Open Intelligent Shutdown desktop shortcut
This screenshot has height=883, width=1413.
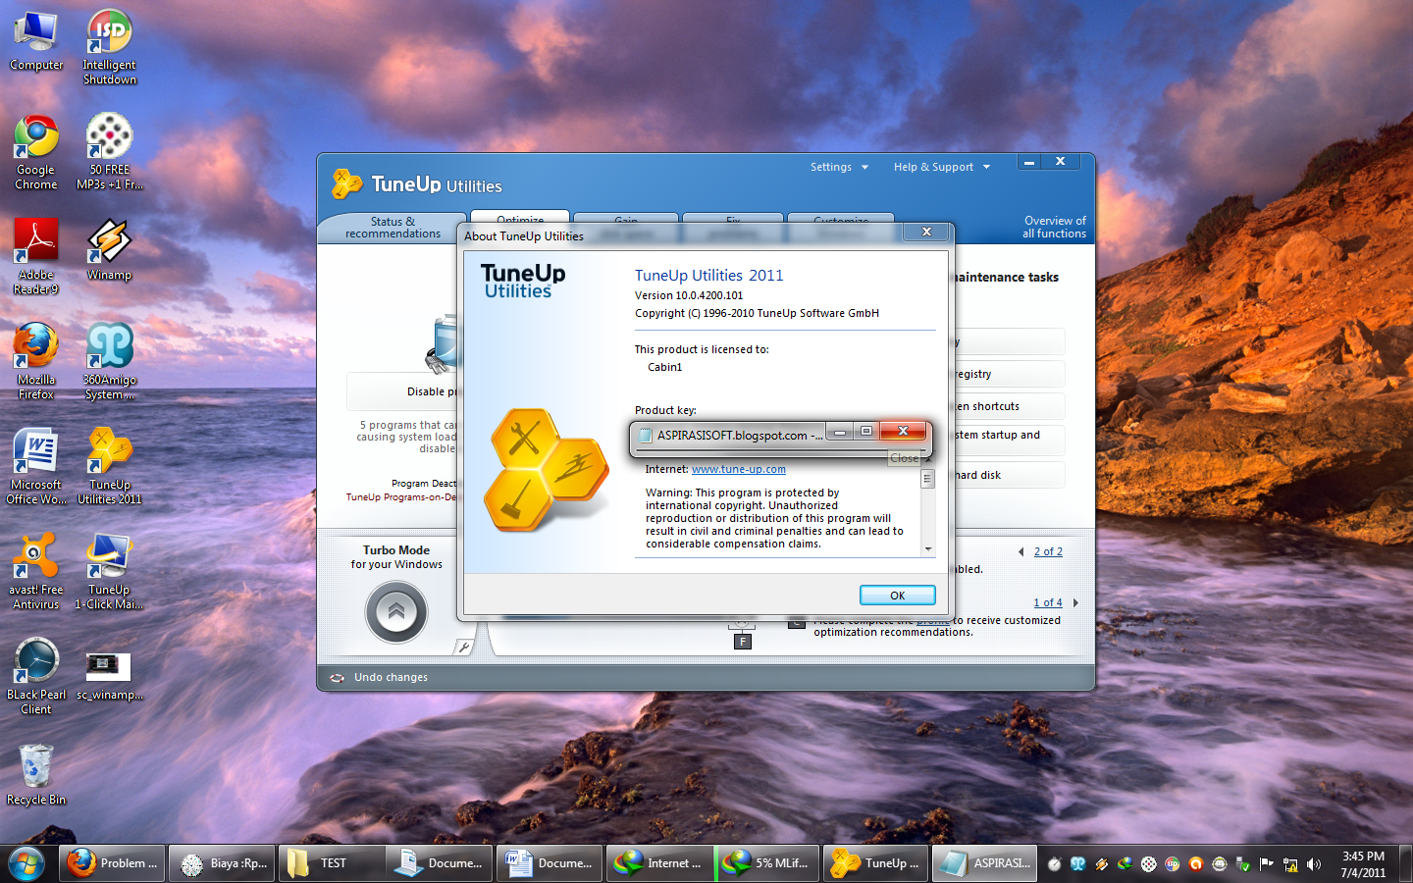109,47
